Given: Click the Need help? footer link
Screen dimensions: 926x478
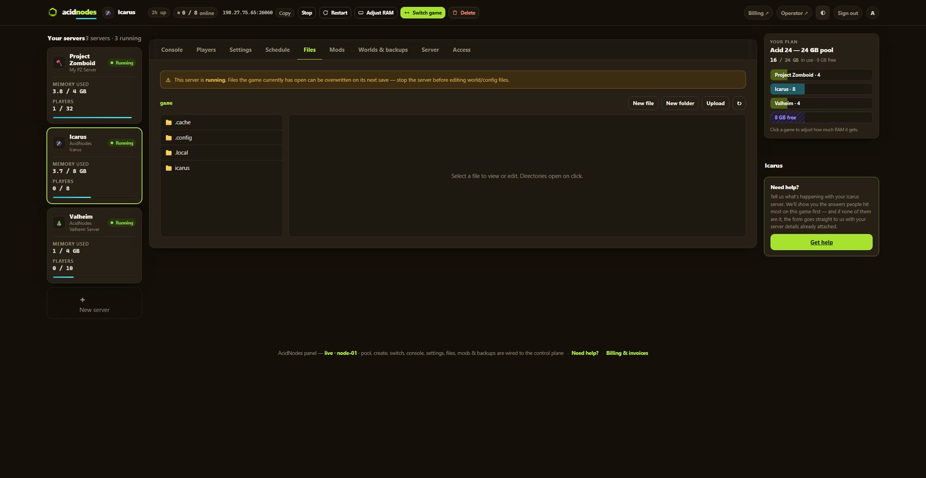Looking at the screenshot, I should click(x=585, y=353).
